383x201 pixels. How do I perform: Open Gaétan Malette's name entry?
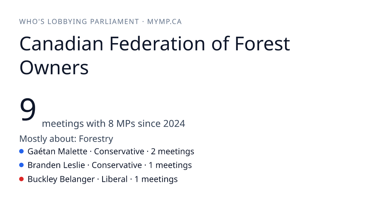57,151
